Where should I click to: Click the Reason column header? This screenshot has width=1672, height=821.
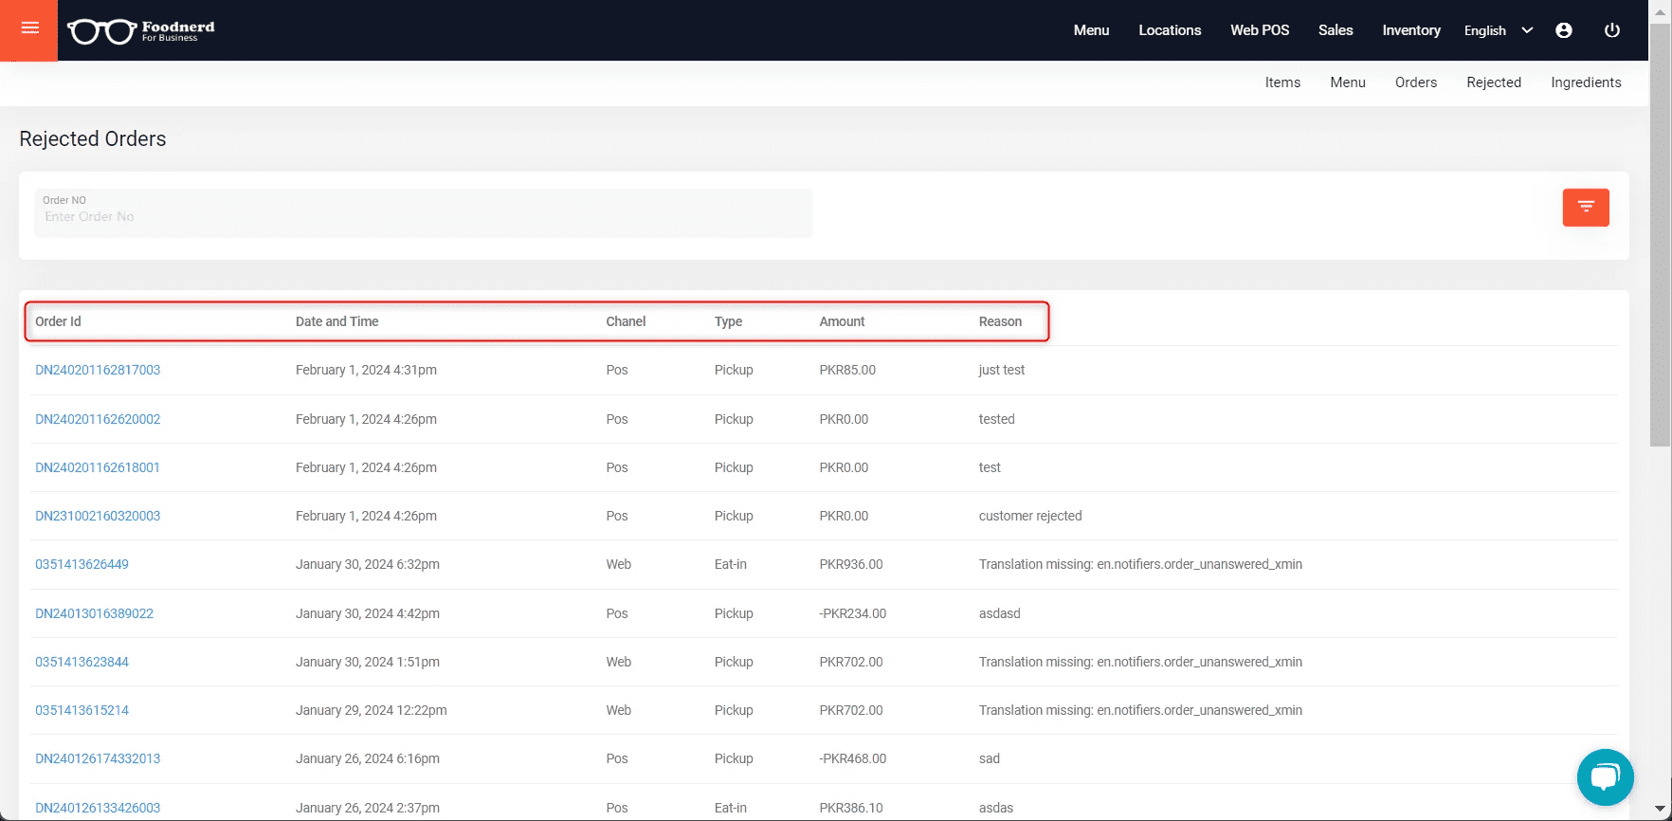coord(1000,321)
